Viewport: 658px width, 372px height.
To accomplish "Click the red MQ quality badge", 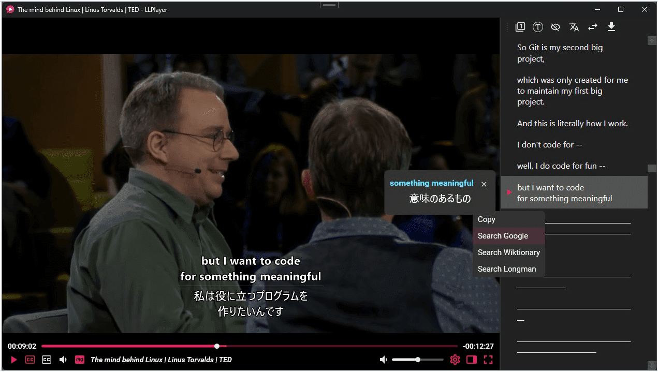I will point(80,360).
